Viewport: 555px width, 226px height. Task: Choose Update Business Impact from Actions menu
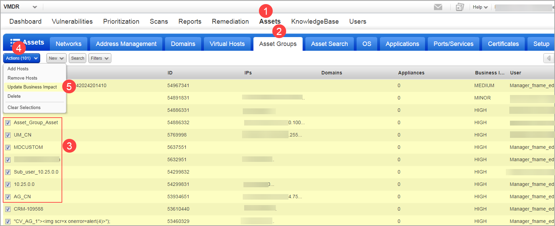click(x=32, y=87)
